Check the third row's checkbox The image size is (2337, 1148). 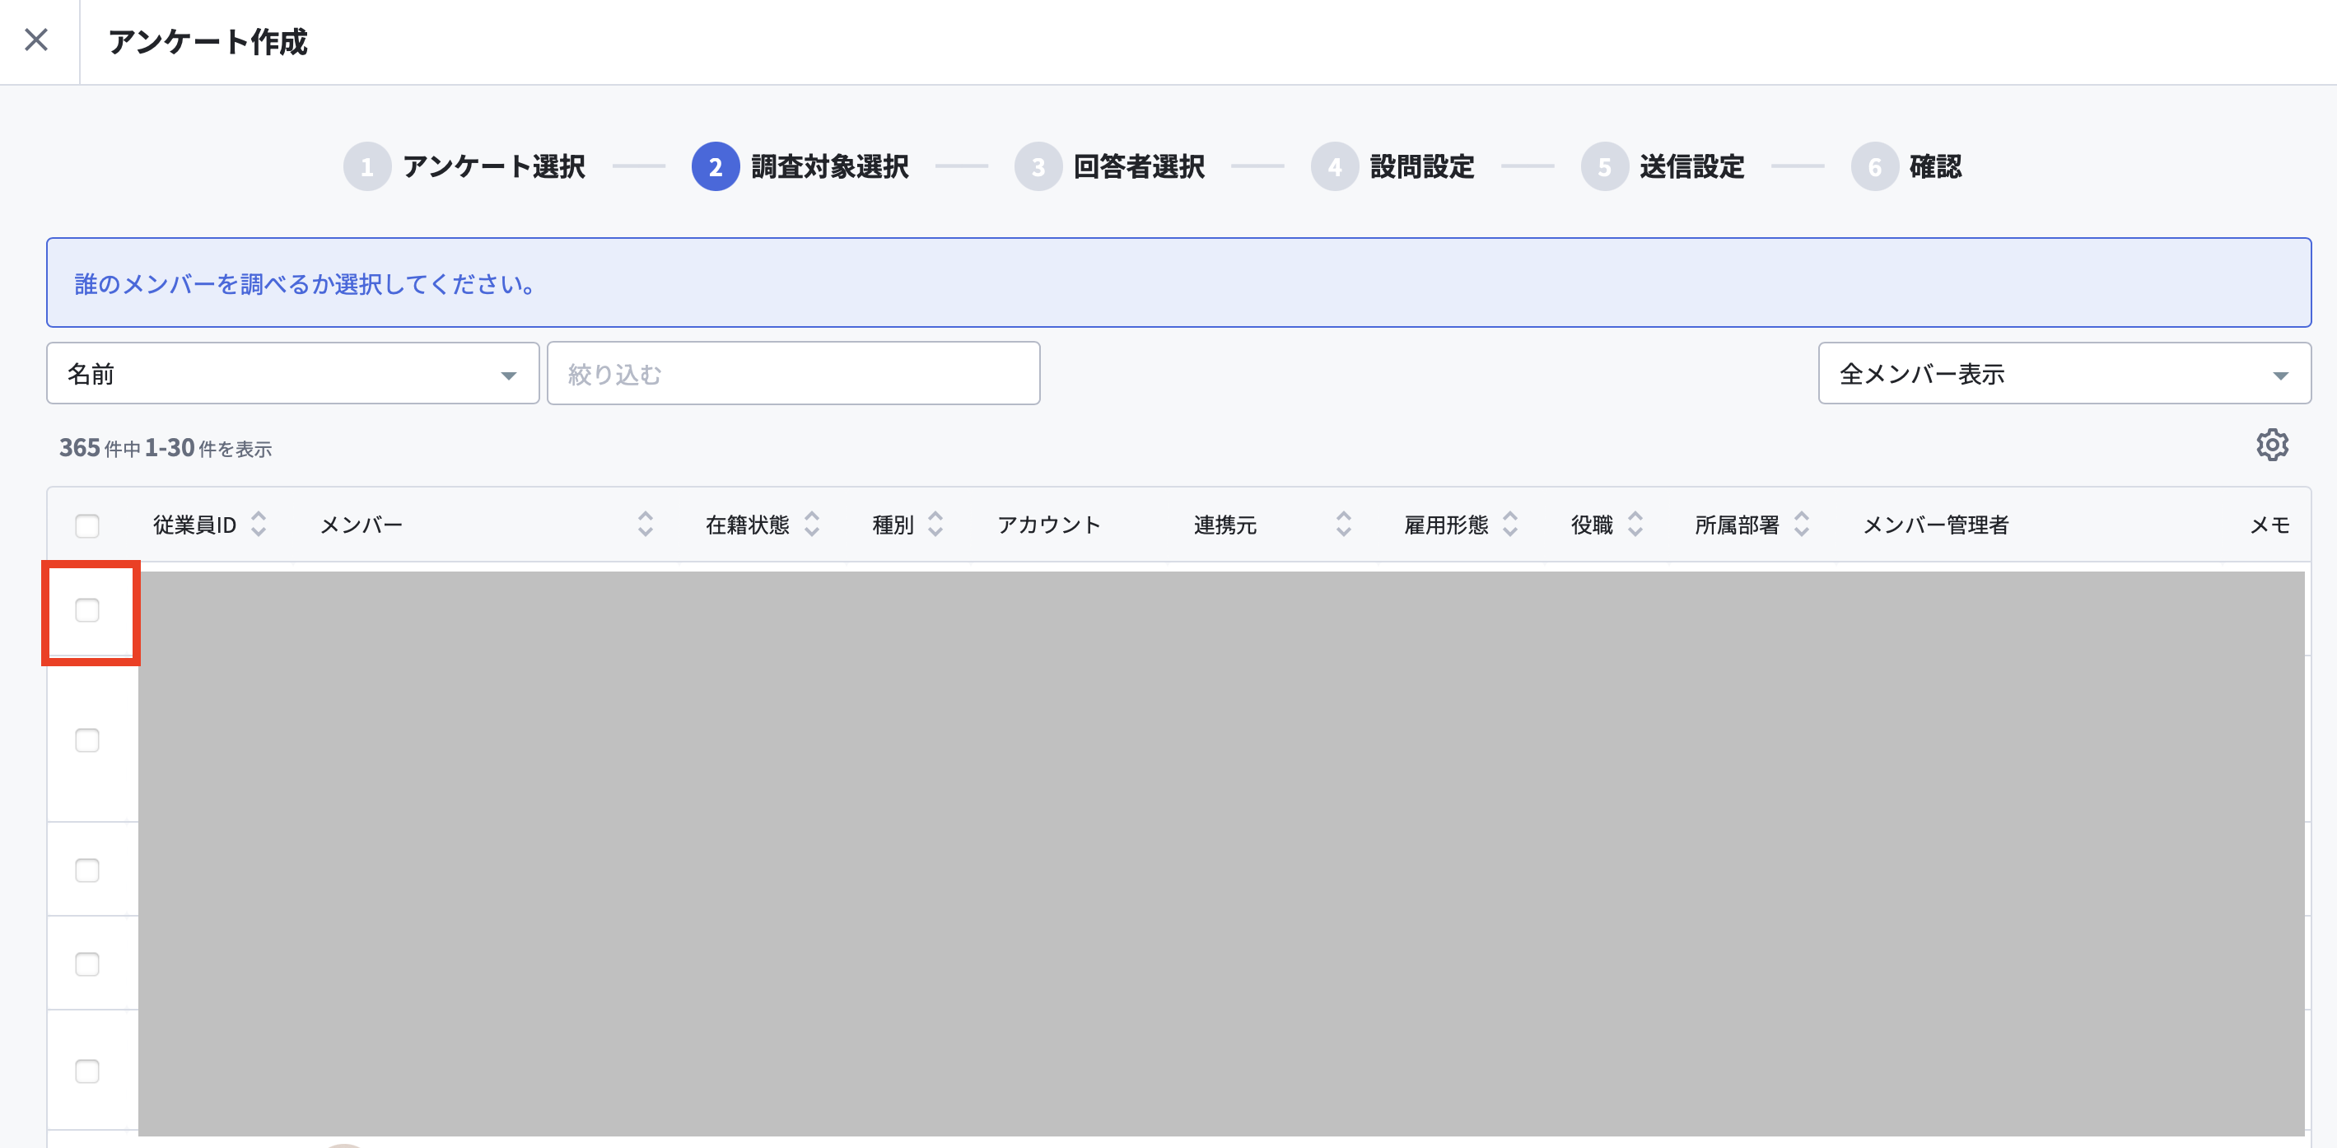tap(87, 870)
